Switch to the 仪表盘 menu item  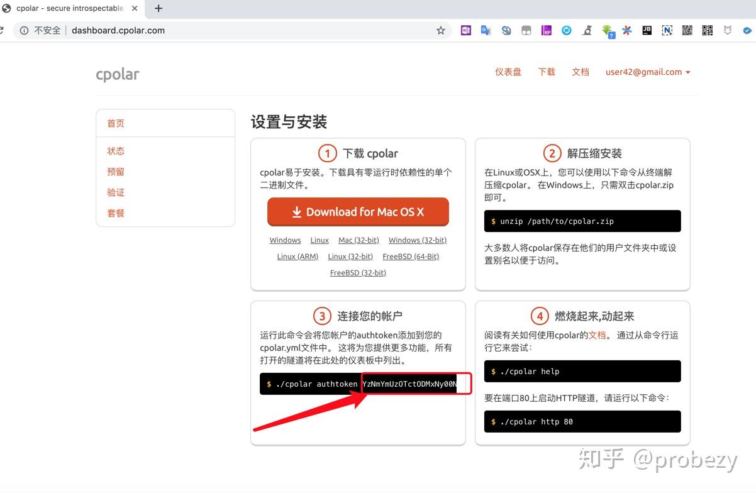(x=508, y=72)
